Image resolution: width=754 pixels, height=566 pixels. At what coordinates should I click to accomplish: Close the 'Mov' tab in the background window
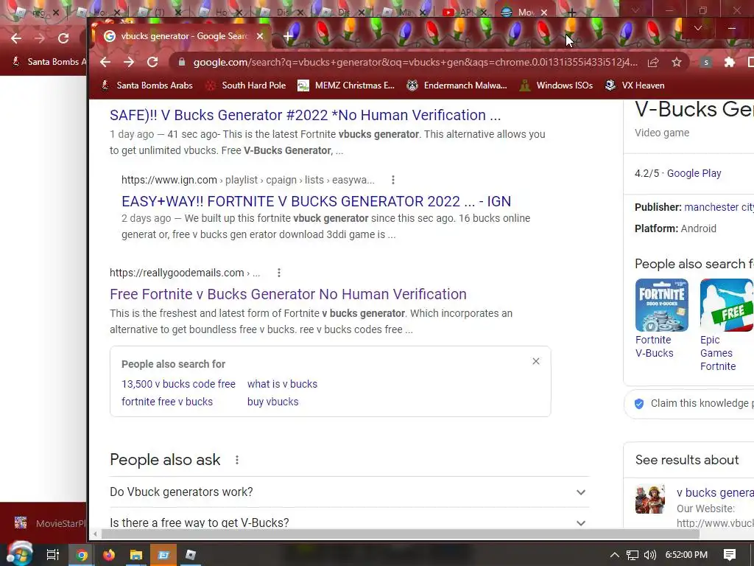[544, 13]
